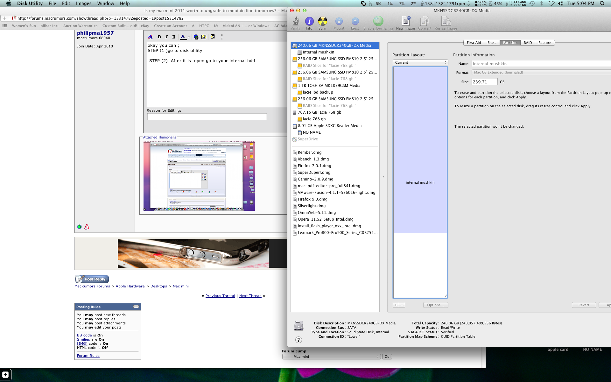The height and width of the screenshot is (382, 611).
Task: Open the Edit menu
Action: coord(66,3)
